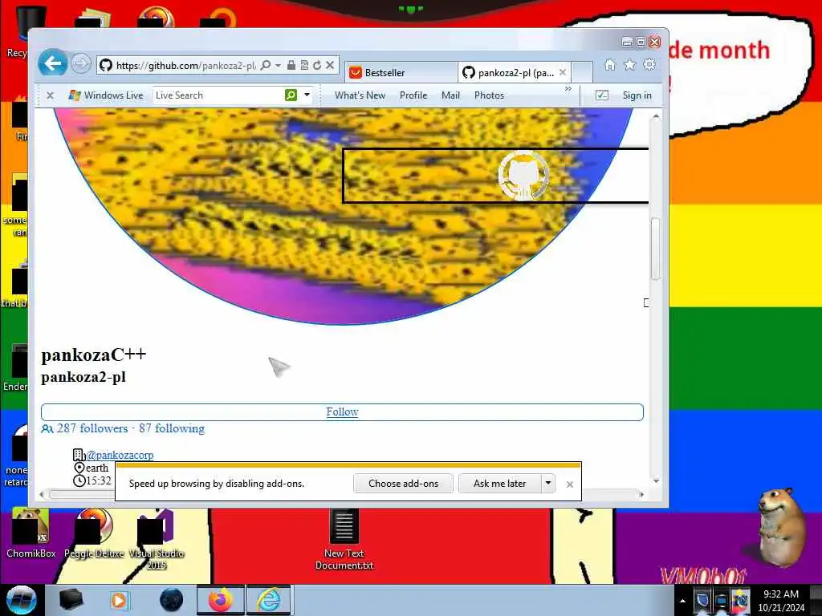Switch to Firefox in the taskbar
Image resolution: width=822 pixels, height=616 pixels.
click(220, 600)
